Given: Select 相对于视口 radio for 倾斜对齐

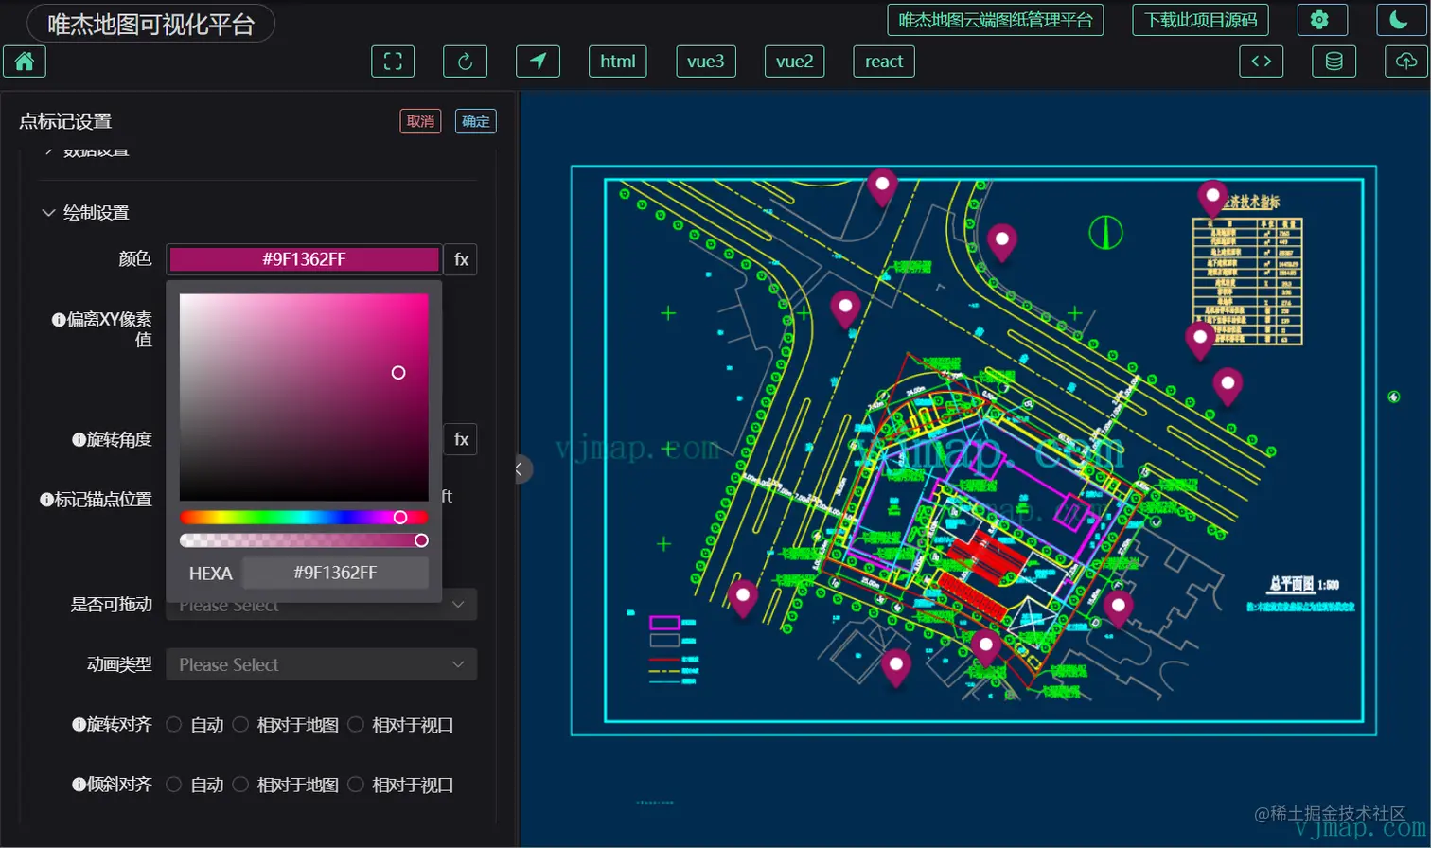Looking at the screenshot, I should [356, 785].
